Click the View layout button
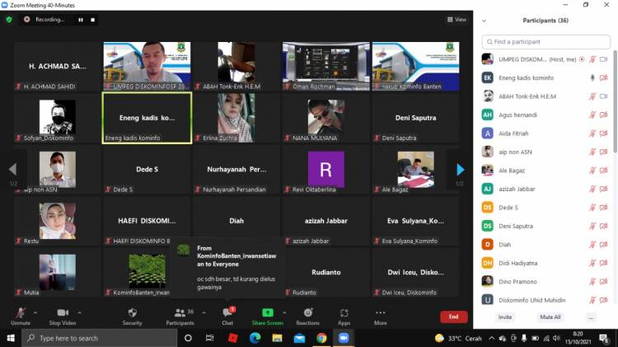618x347 pixels. (456, 19)
